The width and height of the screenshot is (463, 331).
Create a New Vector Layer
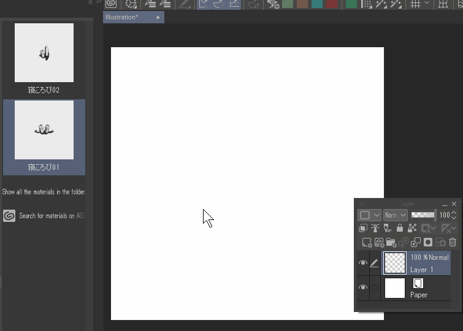(379, 242)
